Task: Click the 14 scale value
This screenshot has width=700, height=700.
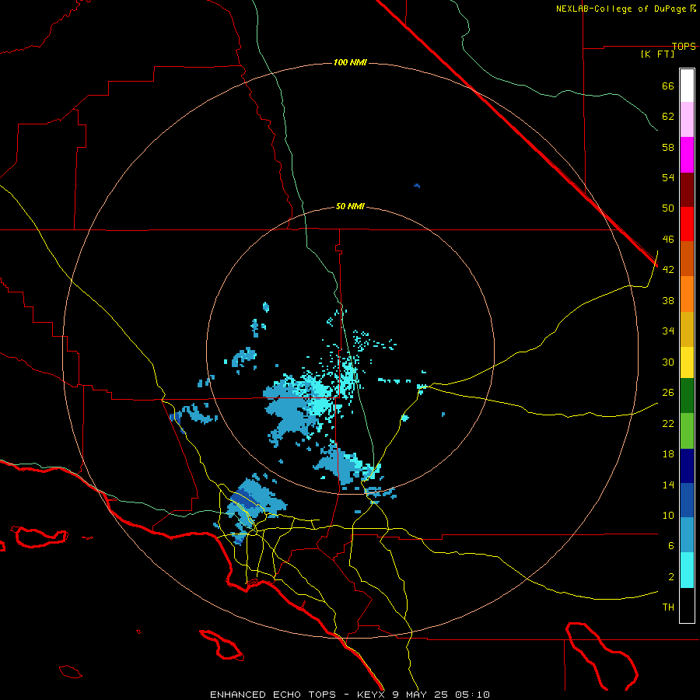Action: [x=668, y=485]
